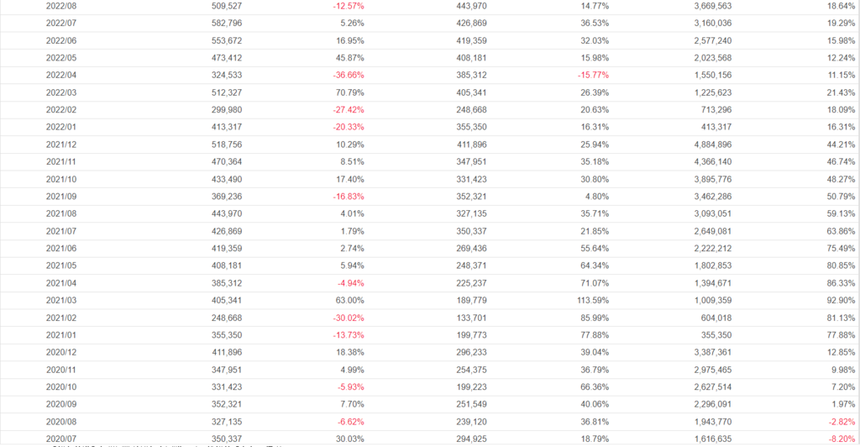Select the 2021/12 row date

tap(60, 145)
